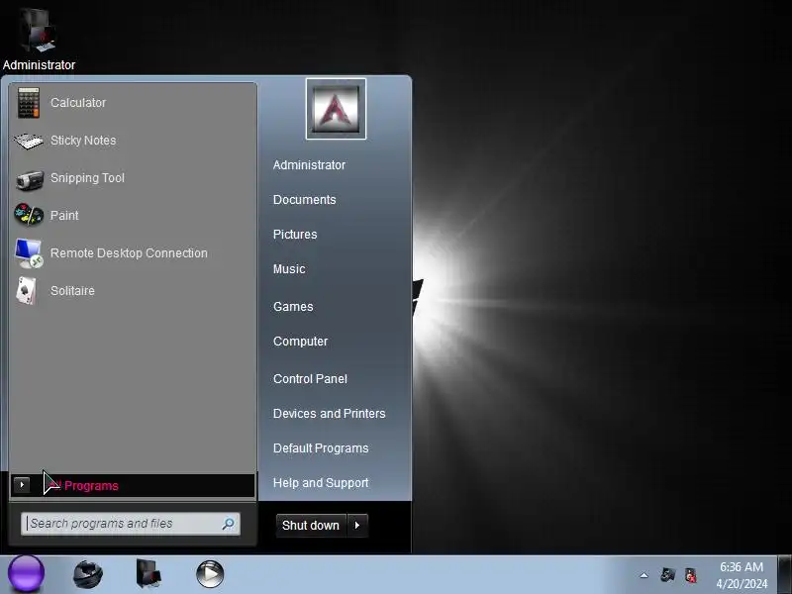
Task: Open Documents from Start menu
Action: [x=304, y=200]
